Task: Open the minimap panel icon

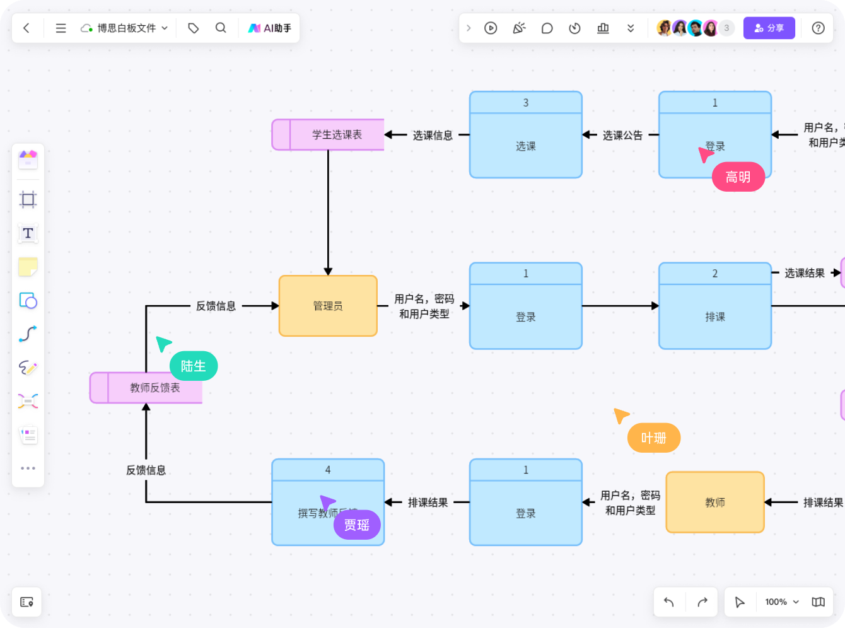Action: pos(26,602)
